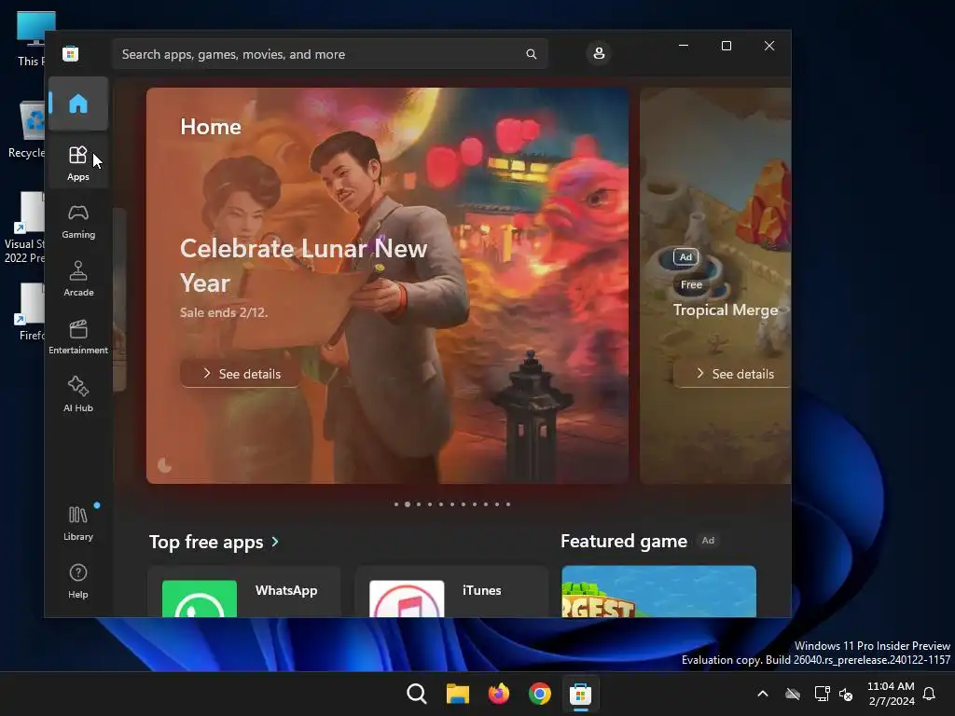Open the Featured game thumbnail
Image resolution: width=955 pixels, height=716 pixels.
(x=659, y=592)
